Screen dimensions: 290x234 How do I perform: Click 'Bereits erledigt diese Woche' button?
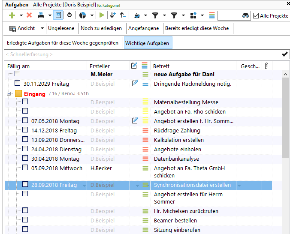pos(197,29)
